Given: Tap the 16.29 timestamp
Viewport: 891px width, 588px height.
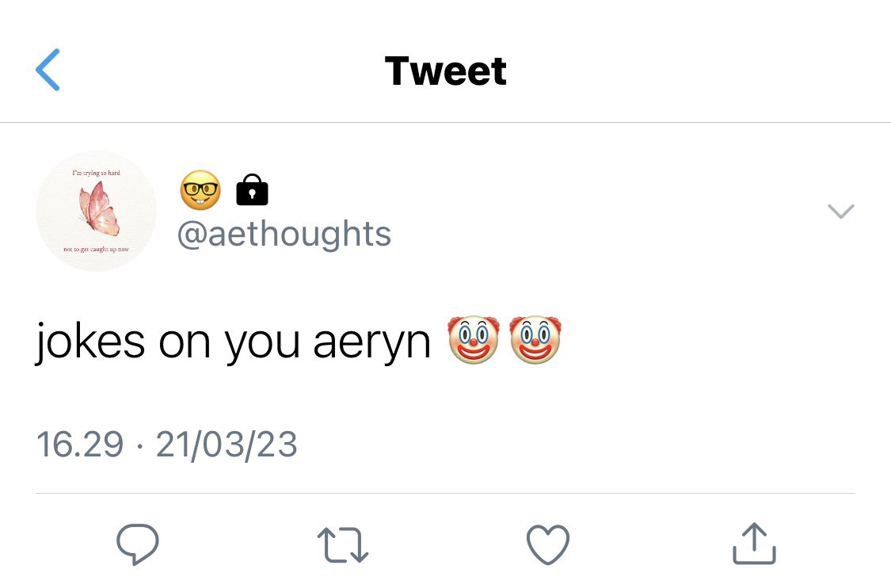Looking at the screenshot, I should (x=79, y=444).
